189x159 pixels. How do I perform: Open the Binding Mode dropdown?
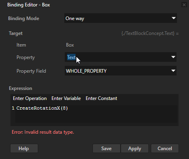coord(121,18)
